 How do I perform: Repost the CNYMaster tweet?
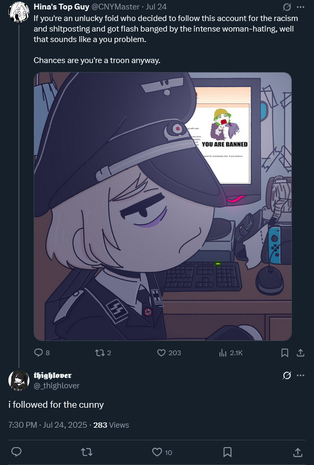(x=103, y=353)
